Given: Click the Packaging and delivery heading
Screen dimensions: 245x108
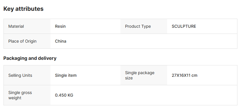Looking at the screenshot, I should (30, 58).
